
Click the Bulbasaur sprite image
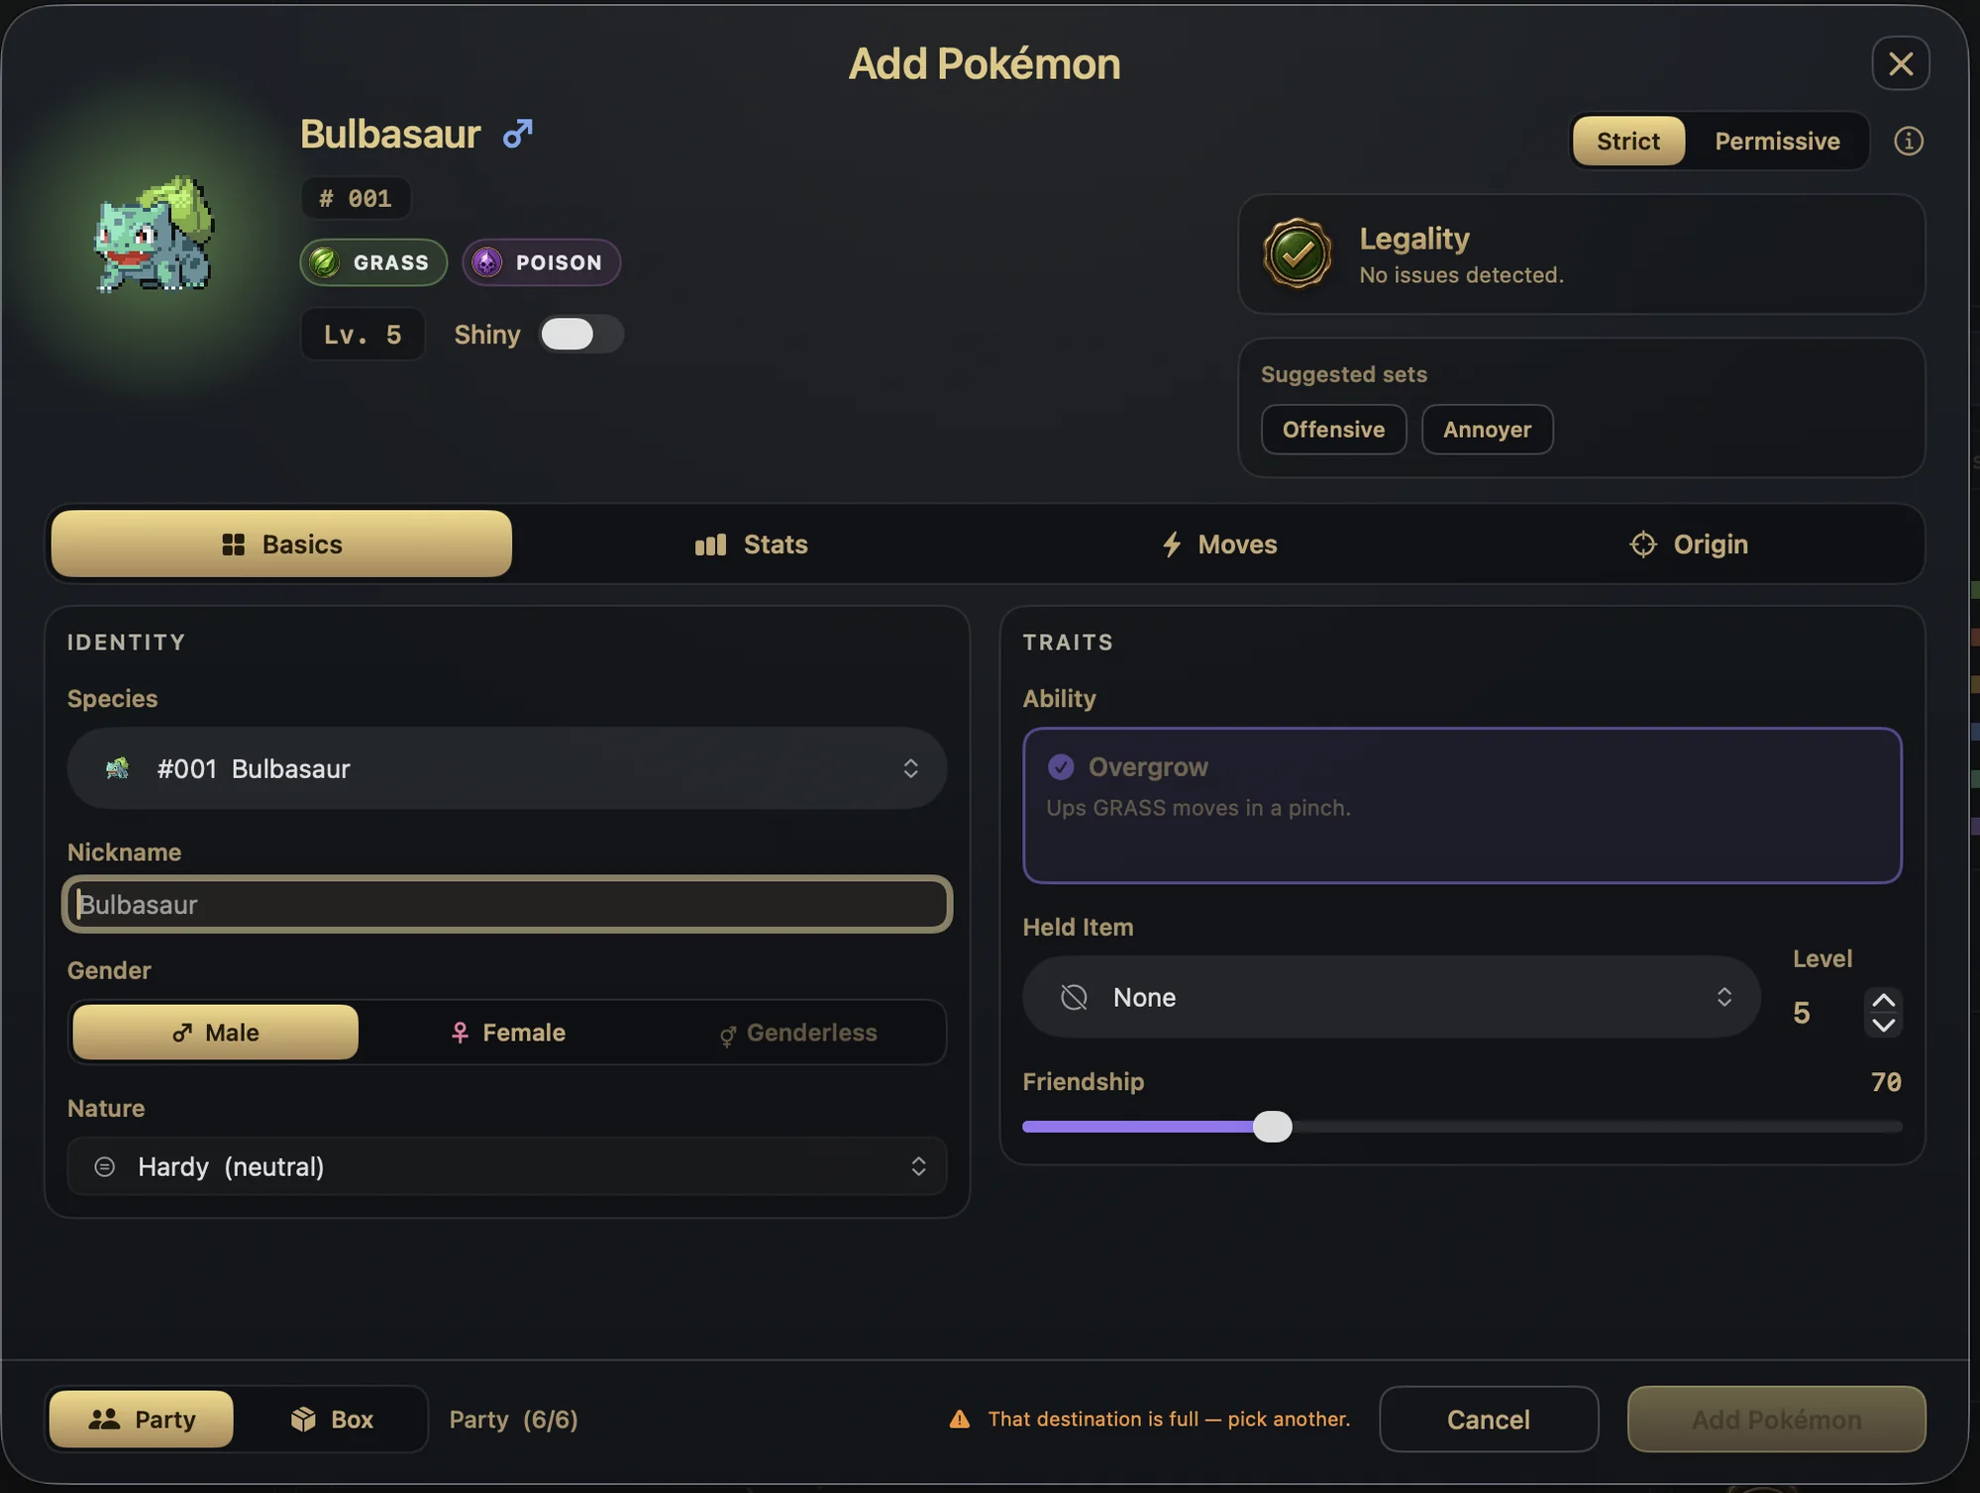[154, 235]
